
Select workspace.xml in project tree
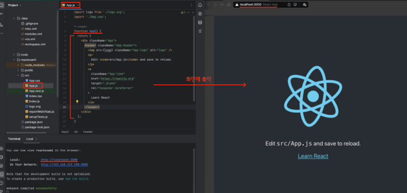35,44
